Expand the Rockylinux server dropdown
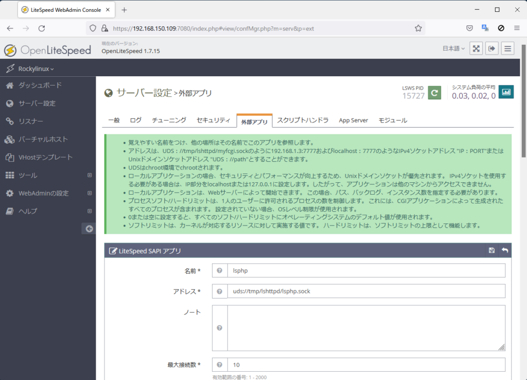 [36, 68]
